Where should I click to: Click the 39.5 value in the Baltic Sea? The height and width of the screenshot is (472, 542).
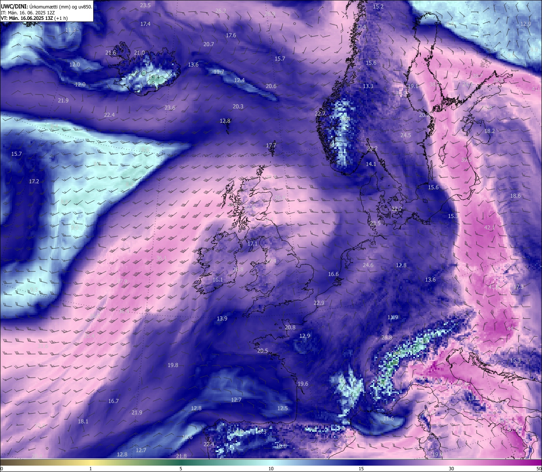466,160
